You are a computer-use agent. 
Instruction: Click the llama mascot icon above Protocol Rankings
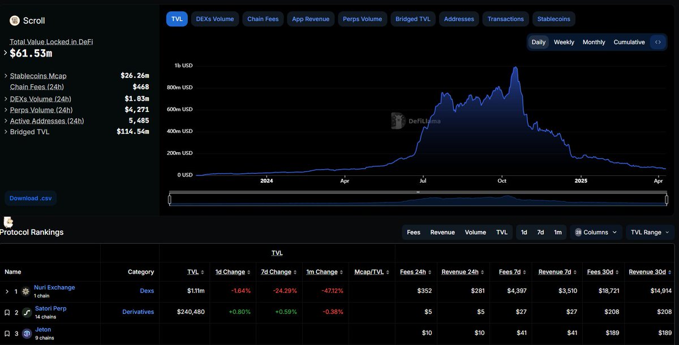coord(8,222)
